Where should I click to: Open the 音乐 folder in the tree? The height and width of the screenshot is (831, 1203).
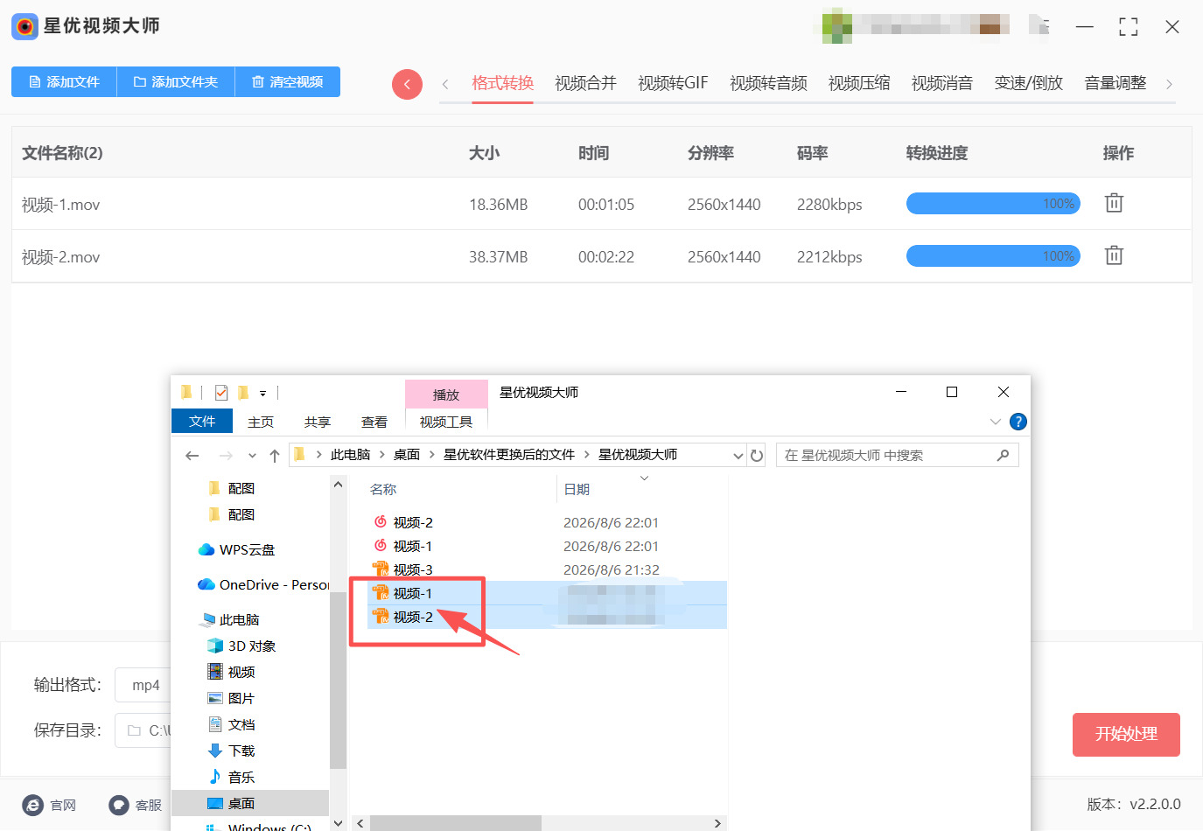(232, 777)
